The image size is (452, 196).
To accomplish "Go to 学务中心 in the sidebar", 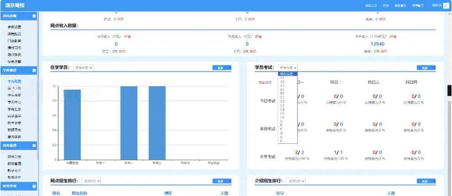I will click(x=15, y=103).
